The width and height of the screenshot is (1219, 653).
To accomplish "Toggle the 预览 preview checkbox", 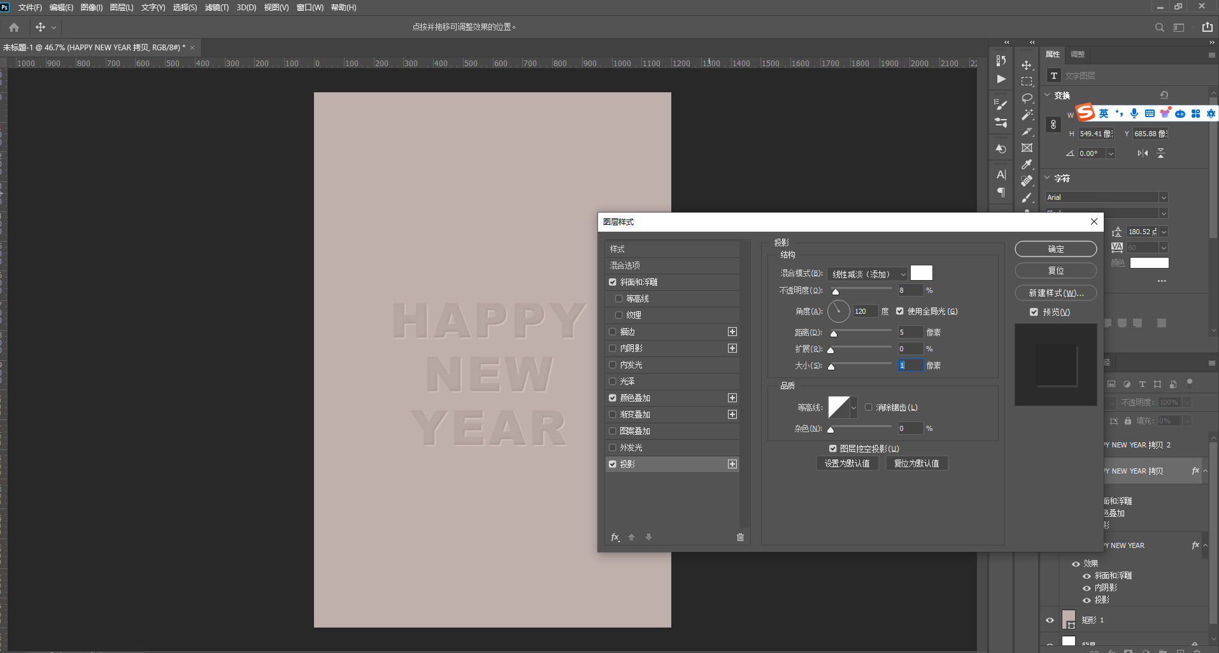I will point(1034,312).
